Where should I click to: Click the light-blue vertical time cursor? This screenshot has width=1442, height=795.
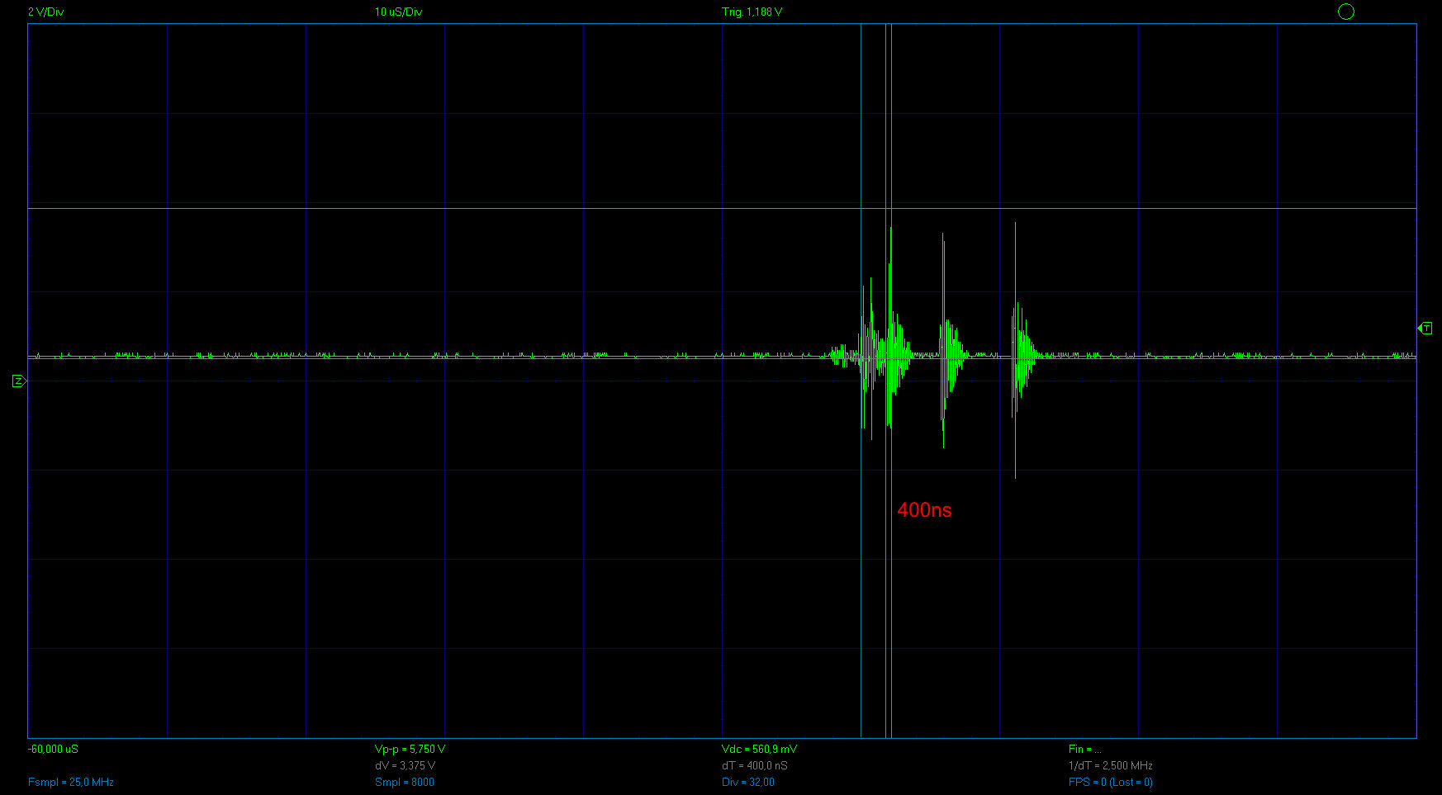click(x=861, y=381)
